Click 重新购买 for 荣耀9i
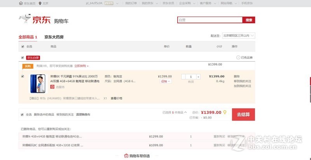 (219, 136)
